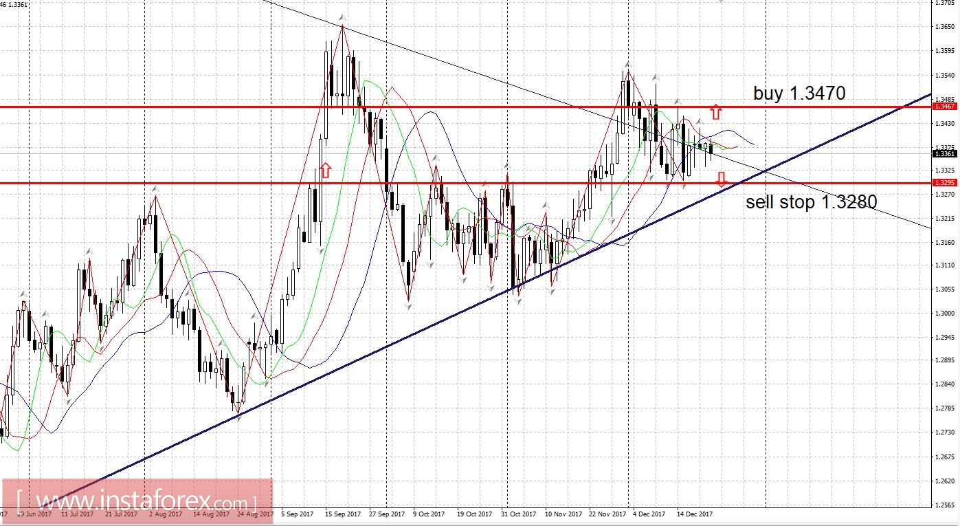Click the 1.3485 price axis label

pos(946,99)
